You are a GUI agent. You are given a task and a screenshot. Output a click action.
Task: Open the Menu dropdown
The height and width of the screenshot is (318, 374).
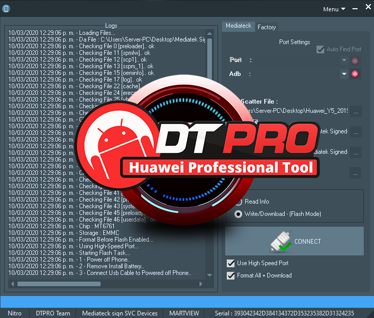coord(334,9)
